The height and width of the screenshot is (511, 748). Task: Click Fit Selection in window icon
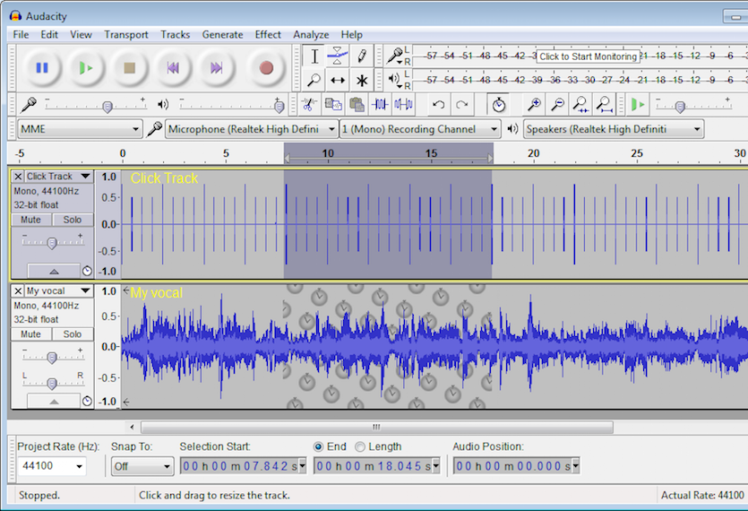click(x=581, y=104)
